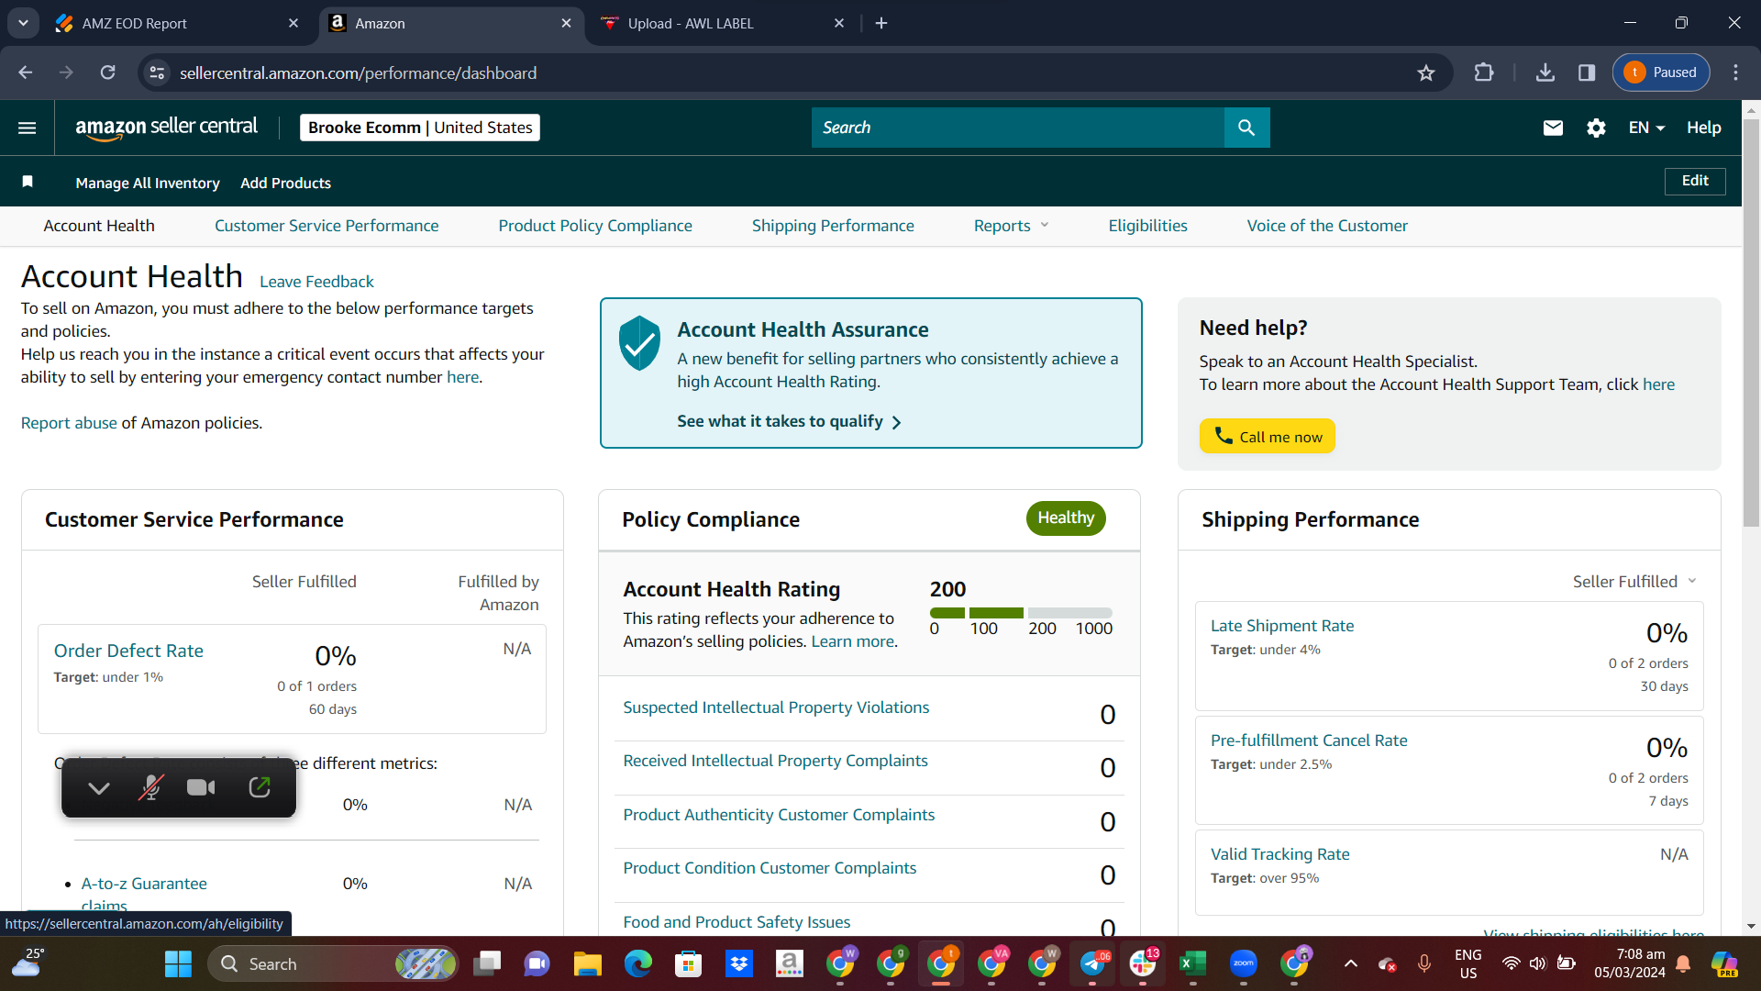The height and width of the screenshot is (991, 1761).
Task: Bookmark this page with star icon
Action: [1425, 72]
